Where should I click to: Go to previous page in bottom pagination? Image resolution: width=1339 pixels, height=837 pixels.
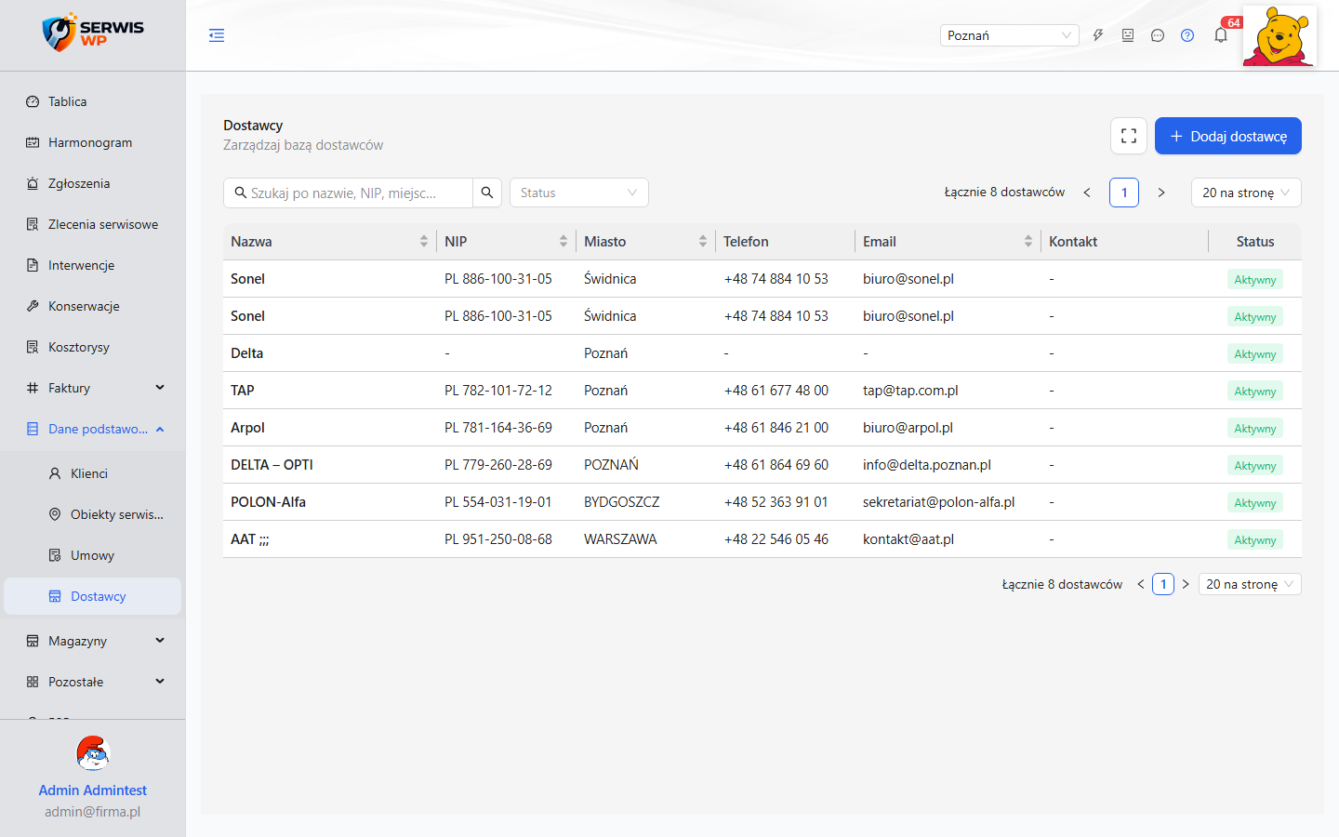(1141, 584)
